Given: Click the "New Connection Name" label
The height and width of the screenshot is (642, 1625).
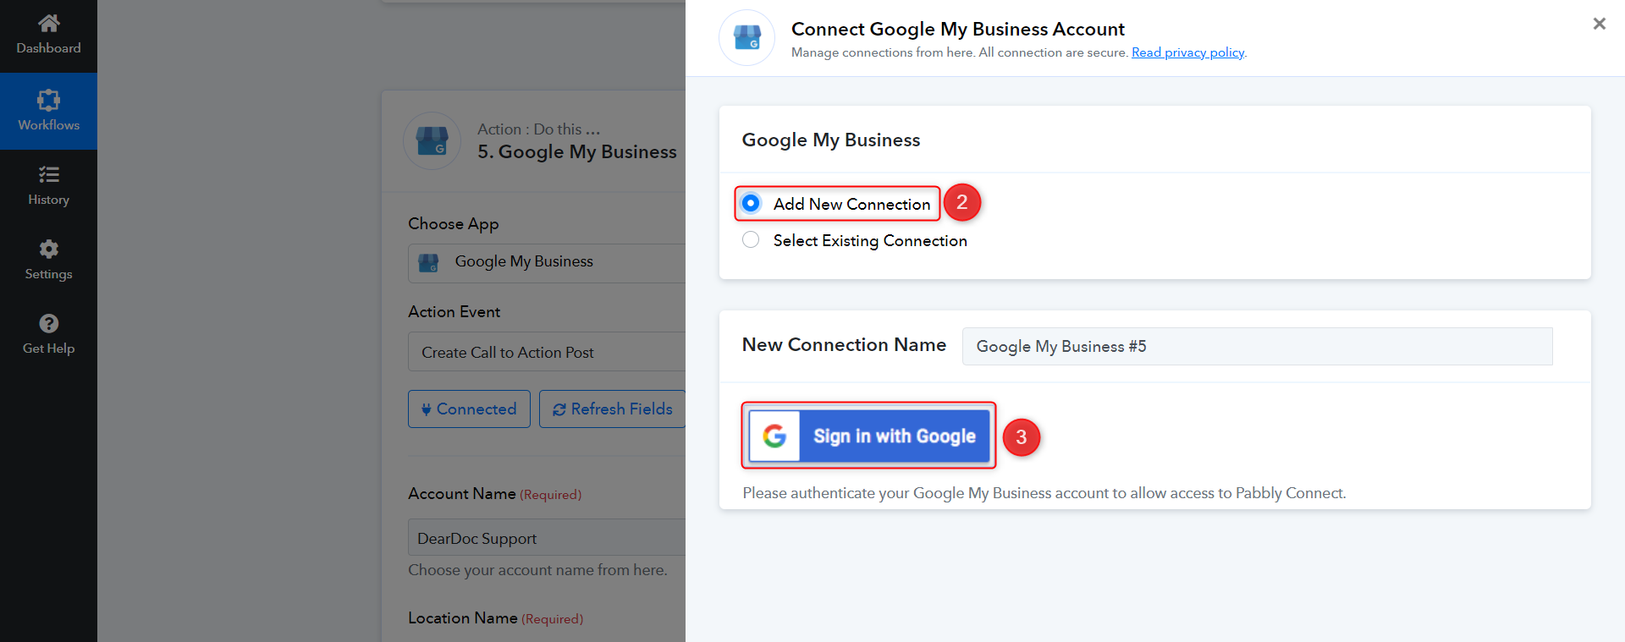Looking at the screenshot, I should click(844, 345).
